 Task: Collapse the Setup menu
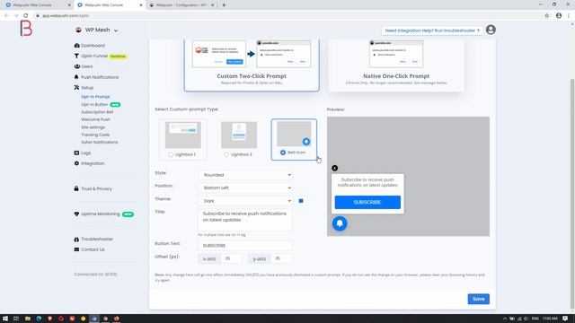pos(87,88)
